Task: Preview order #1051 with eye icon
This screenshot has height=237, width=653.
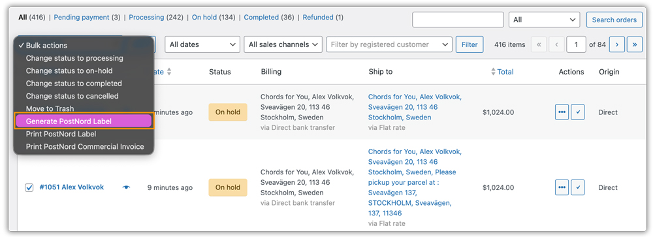Action: [x=126, y=187]
